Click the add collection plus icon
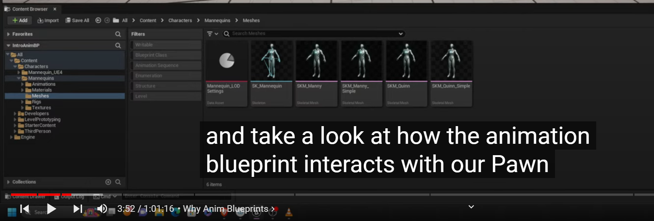The image size is (654, 221). click(108, 182)
